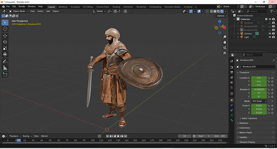
Task: Activate the Transform tool
Action: pos(5,54)
